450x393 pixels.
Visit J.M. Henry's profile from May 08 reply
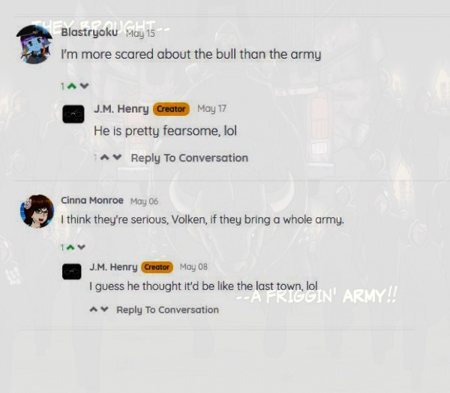[x=114, y=267]
